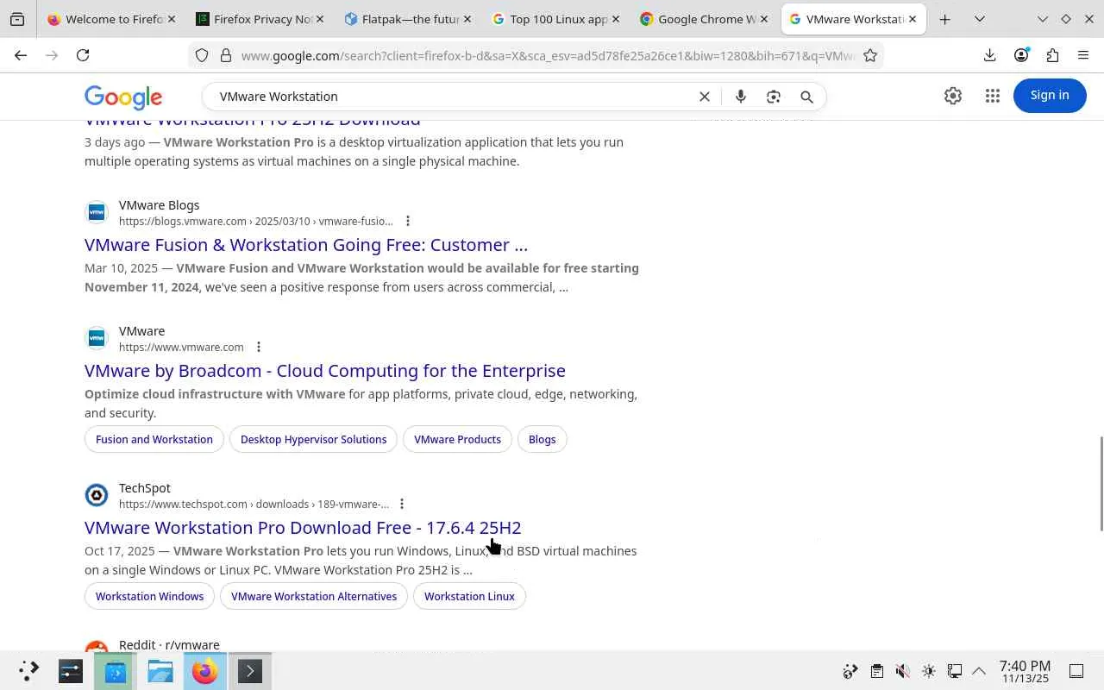This screenshot has height=690, width=1104.
Task: Click the Google logo to go home
Action: pos(123,97)
